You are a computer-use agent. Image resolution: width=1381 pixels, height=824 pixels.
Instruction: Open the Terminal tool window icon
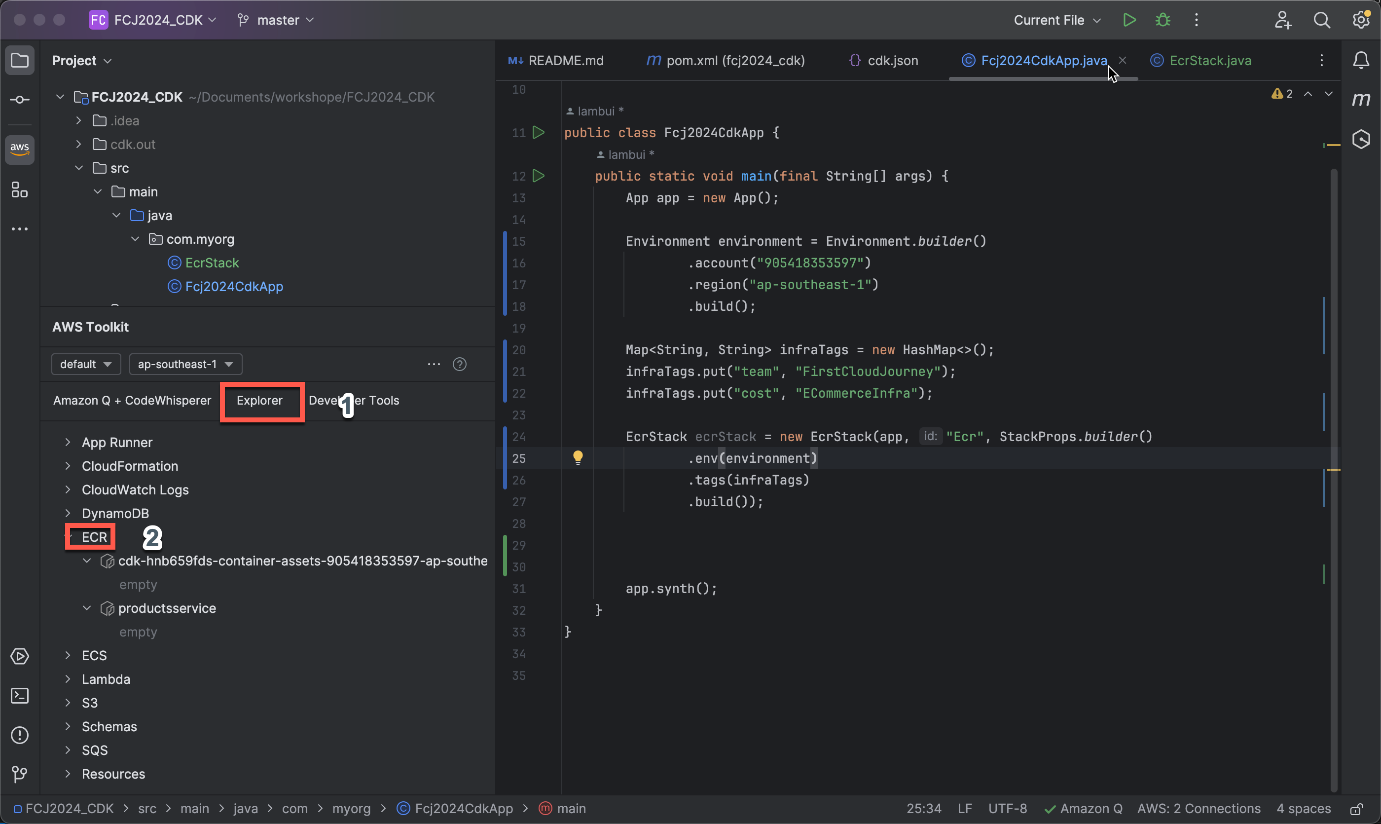coord(19,696)
